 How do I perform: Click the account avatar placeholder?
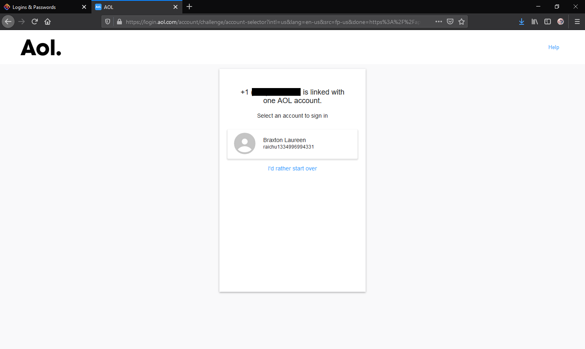pos(245,143)
